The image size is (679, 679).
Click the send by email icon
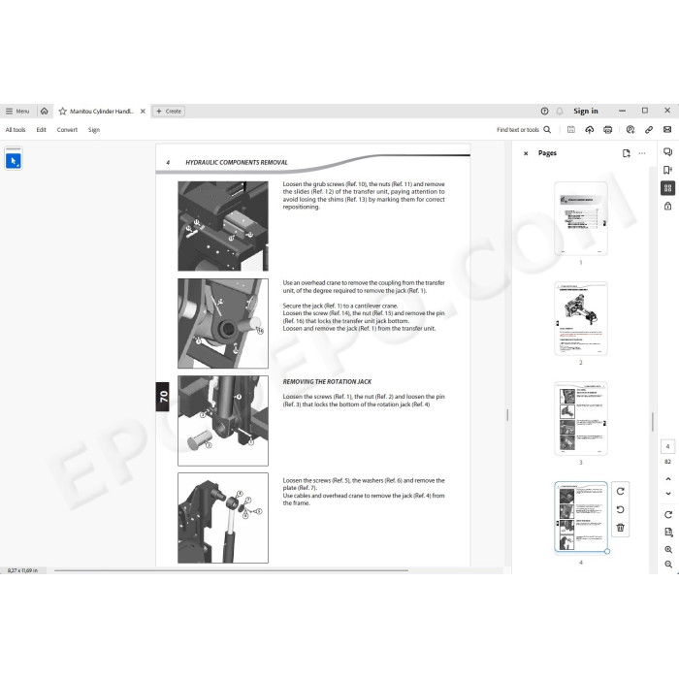point(667,129)
